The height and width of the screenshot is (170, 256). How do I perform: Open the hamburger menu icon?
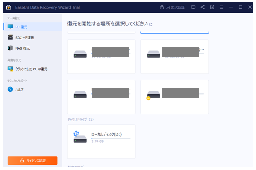click(x=222, y=7)
